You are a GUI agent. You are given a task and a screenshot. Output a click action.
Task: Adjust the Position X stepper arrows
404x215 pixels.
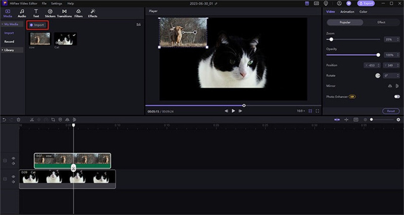[378, 65]
